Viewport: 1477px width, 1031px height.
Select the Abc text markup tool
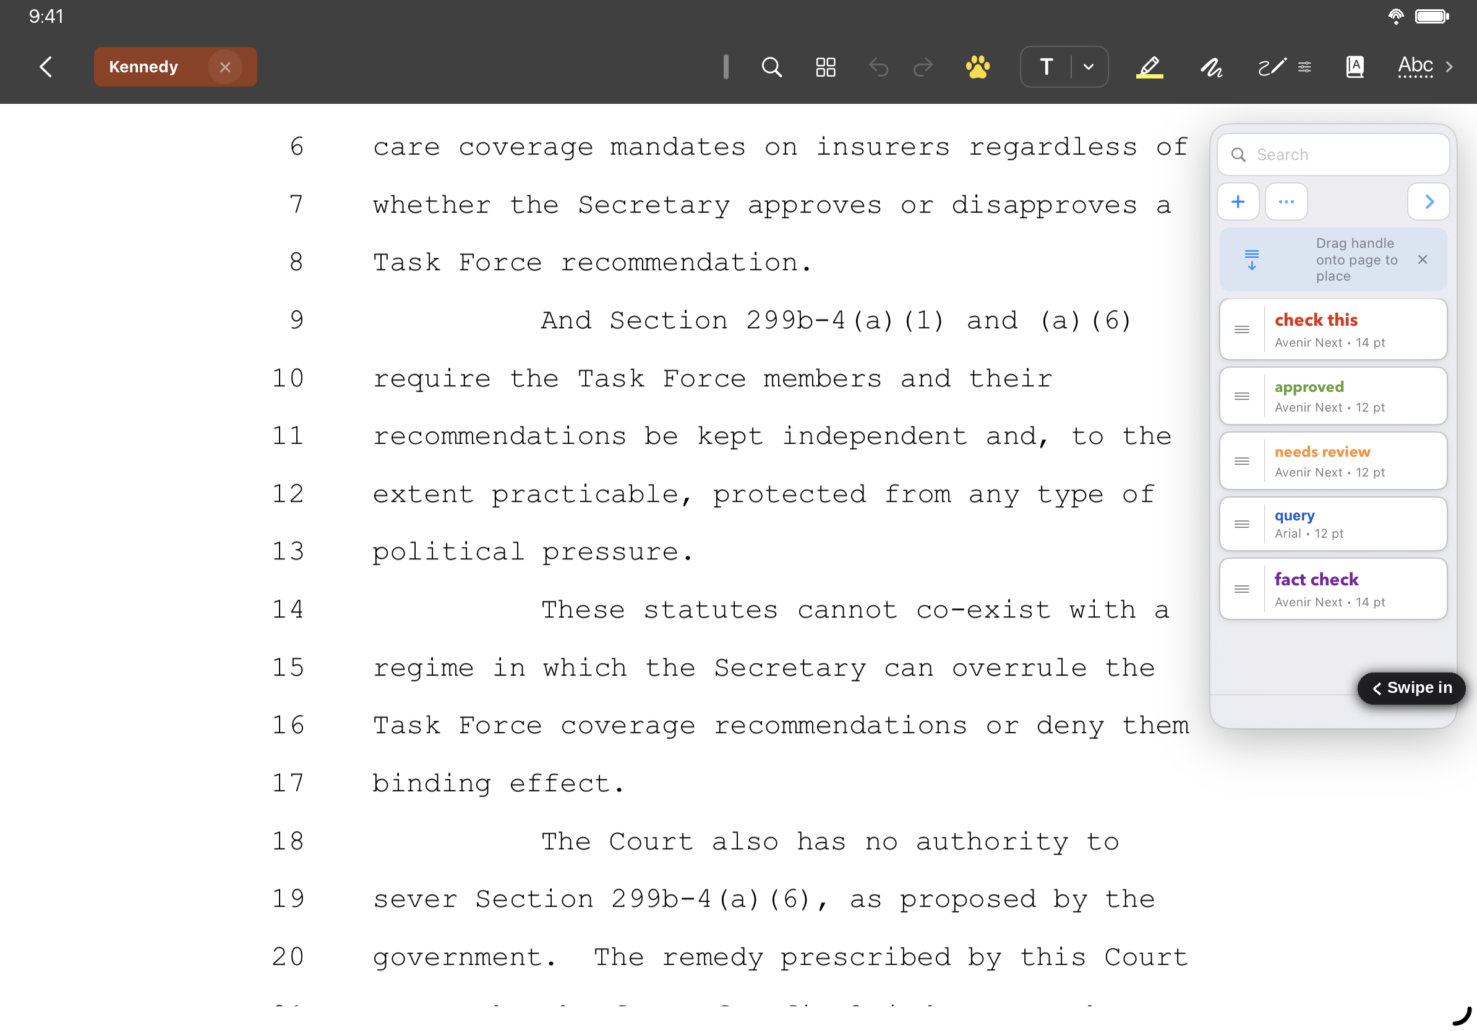[x=1415, y=67]
